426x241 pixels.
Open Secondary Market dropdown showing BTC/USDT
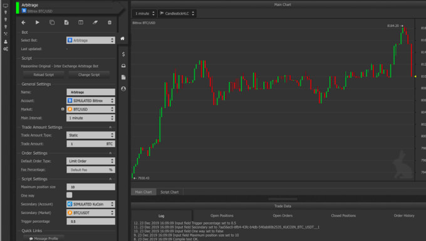(91, 213)
